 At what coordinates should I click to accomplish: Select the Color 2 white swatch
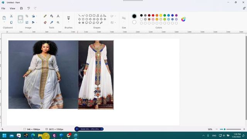(x=134, y=22)
